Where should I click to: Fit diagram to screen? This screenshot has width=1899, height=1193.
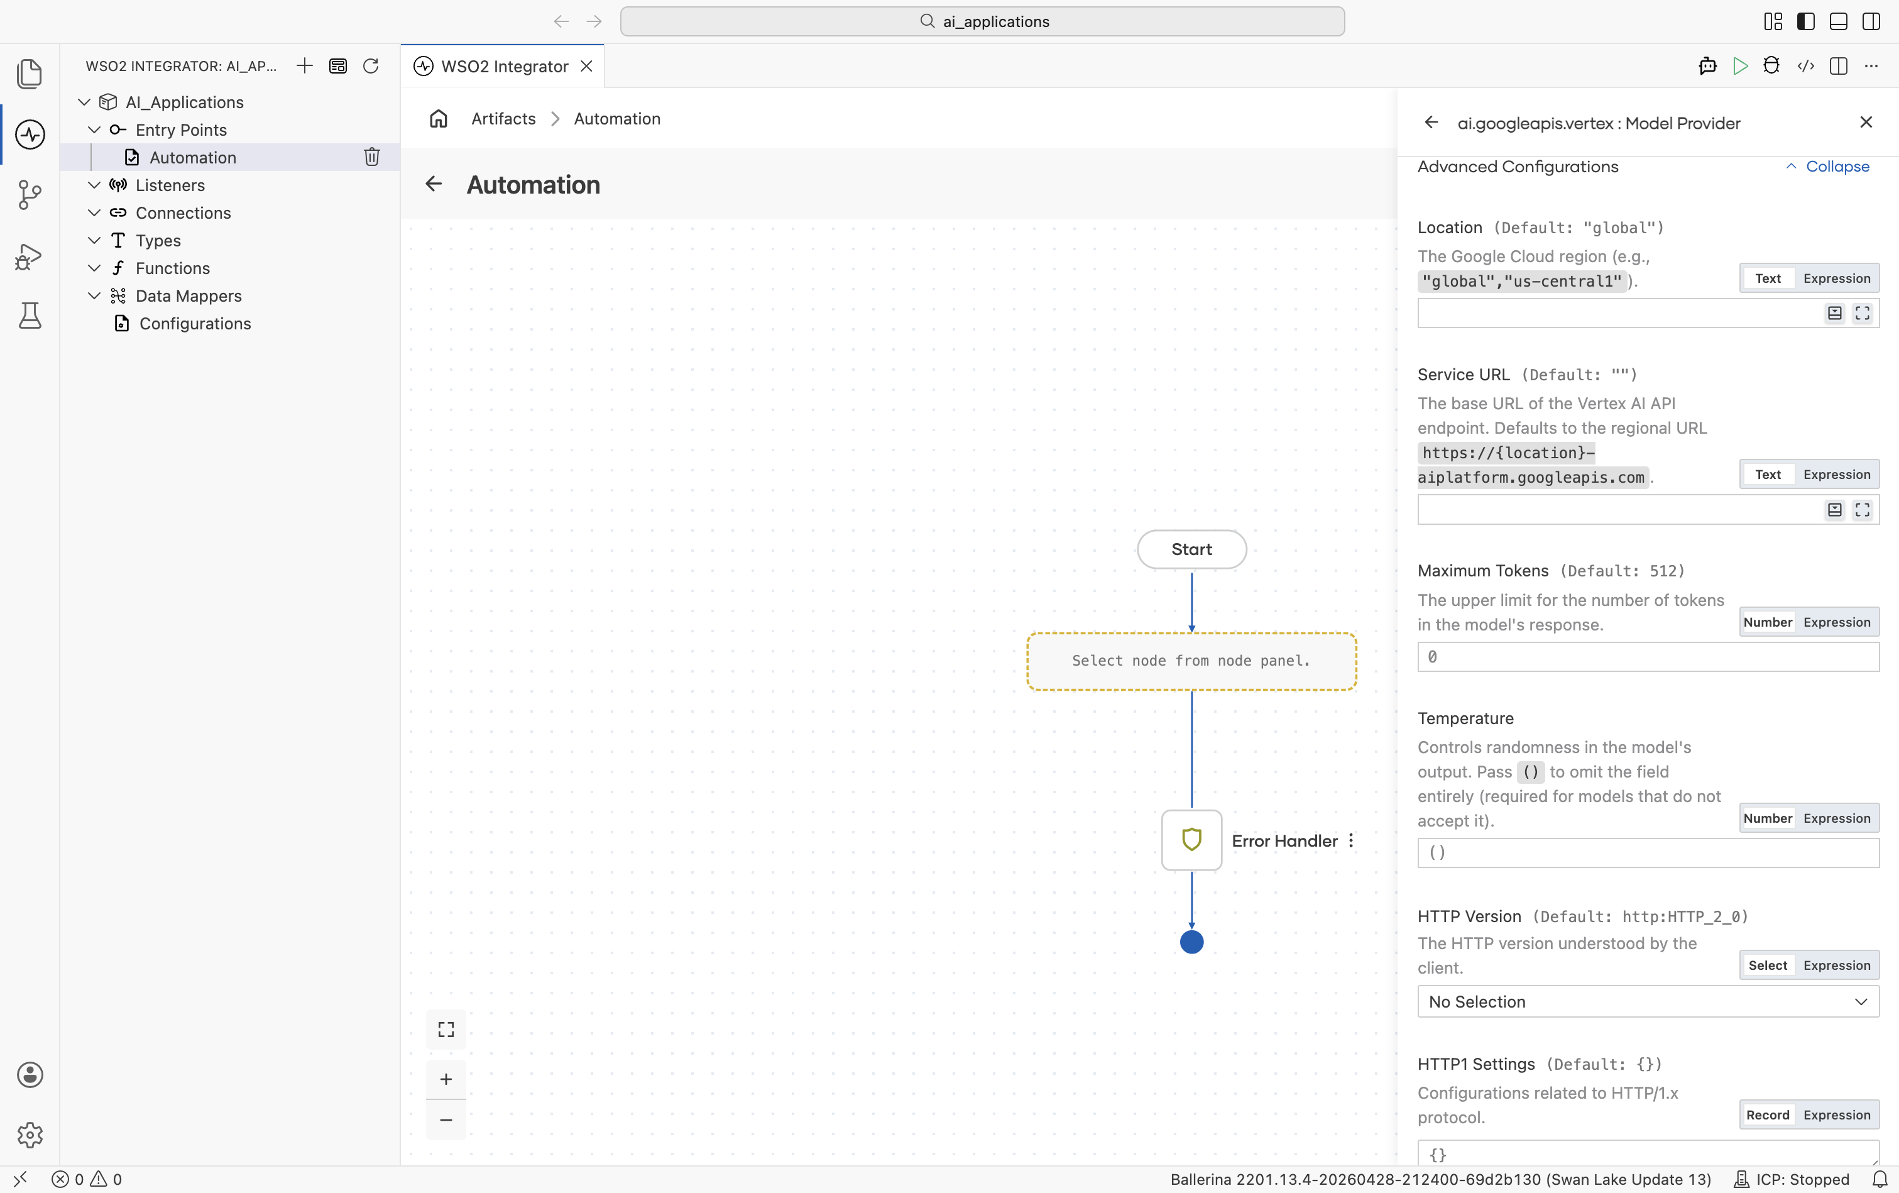pyautogui.click(x=446, y=1029)
